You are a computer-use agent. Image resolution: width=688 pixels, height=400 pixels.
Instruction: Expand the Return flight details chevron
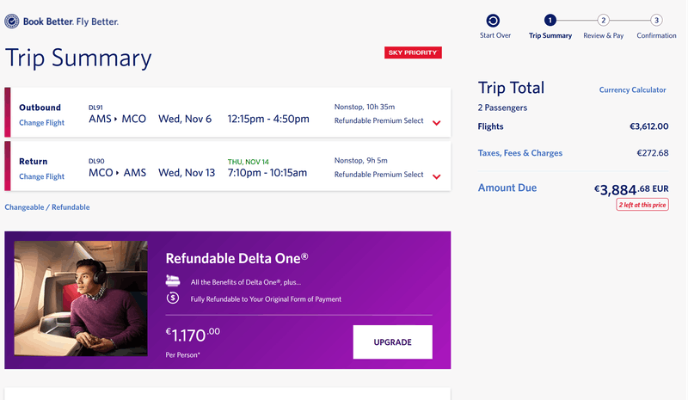click(437, 176)
